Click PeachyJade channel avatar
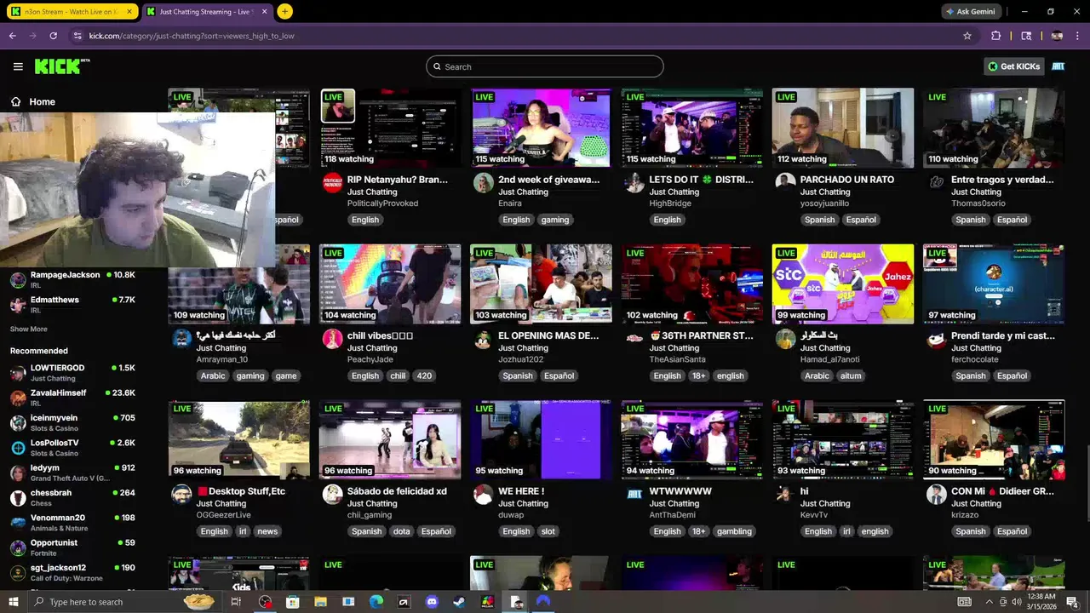This screenshot has height=613, width=1090. 332,339
